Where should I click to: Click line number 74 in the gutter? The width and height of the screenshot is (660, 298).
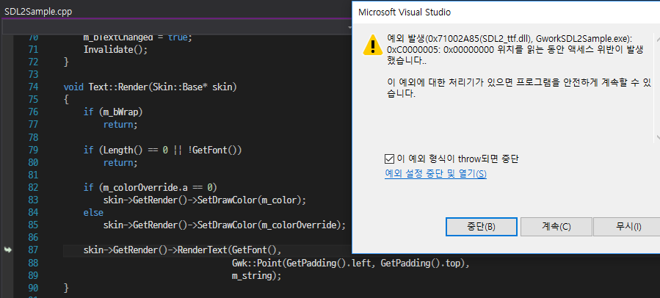[33, 87]
